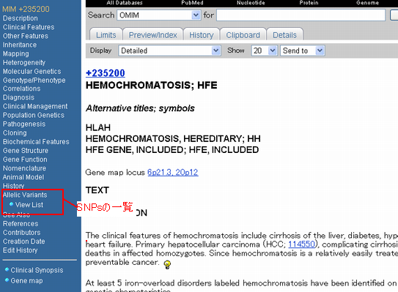Jump to Inheritance section
This screenshot has height=292, width=398.
coord(20,45)
